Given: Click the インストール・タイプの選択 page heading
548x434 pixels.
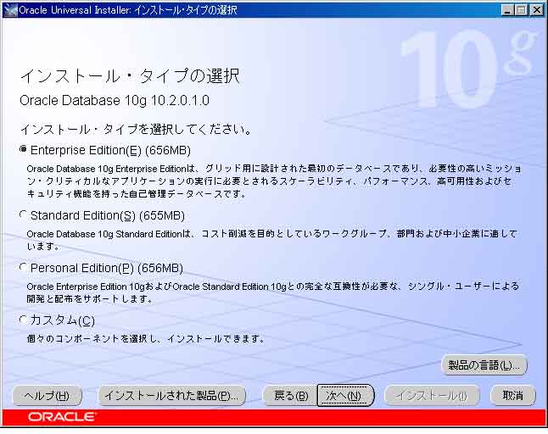Looking at the screenshot, I should (130, 76).
